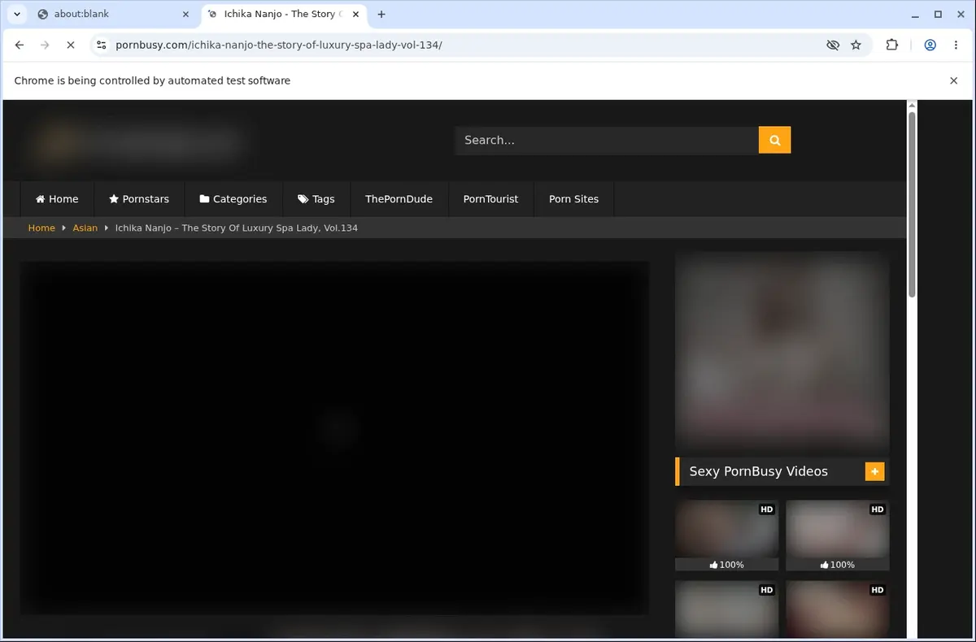Go forward with the browser arrow
This screenshot has width=976, height=642.
[x=46, y=46]
